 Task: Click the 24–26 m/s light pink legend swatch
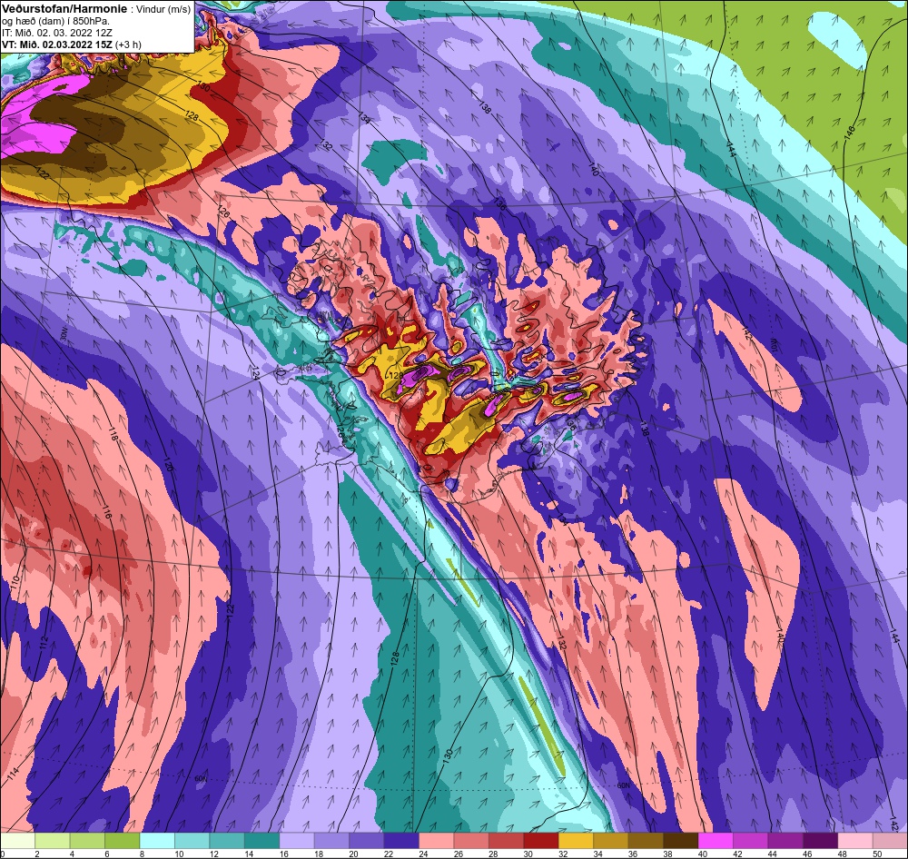click(x=437, y=841)
